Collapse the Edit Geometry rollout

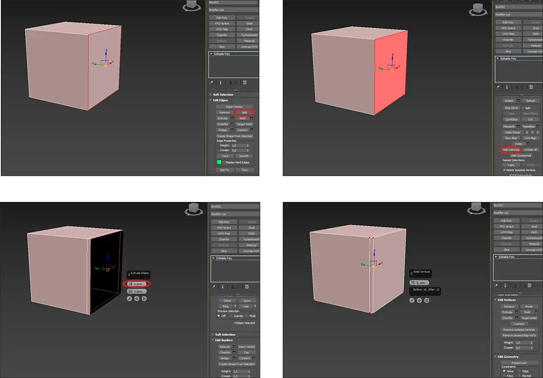(x=495, y=356)
